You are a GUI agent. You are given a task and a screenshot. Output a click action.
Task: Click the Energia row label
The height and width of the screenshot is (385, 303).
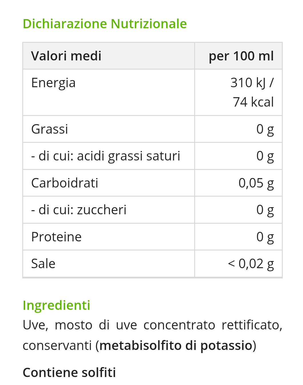tap(53, 83)
